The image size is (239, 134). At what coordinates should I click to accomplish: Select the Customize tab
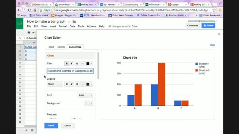75,47
